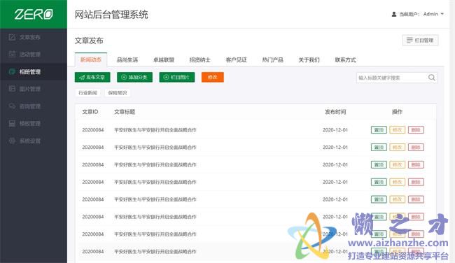The height and width of the screenshot is (263, 455).
Task: Click the 添加分类 button
Action: 134,77
